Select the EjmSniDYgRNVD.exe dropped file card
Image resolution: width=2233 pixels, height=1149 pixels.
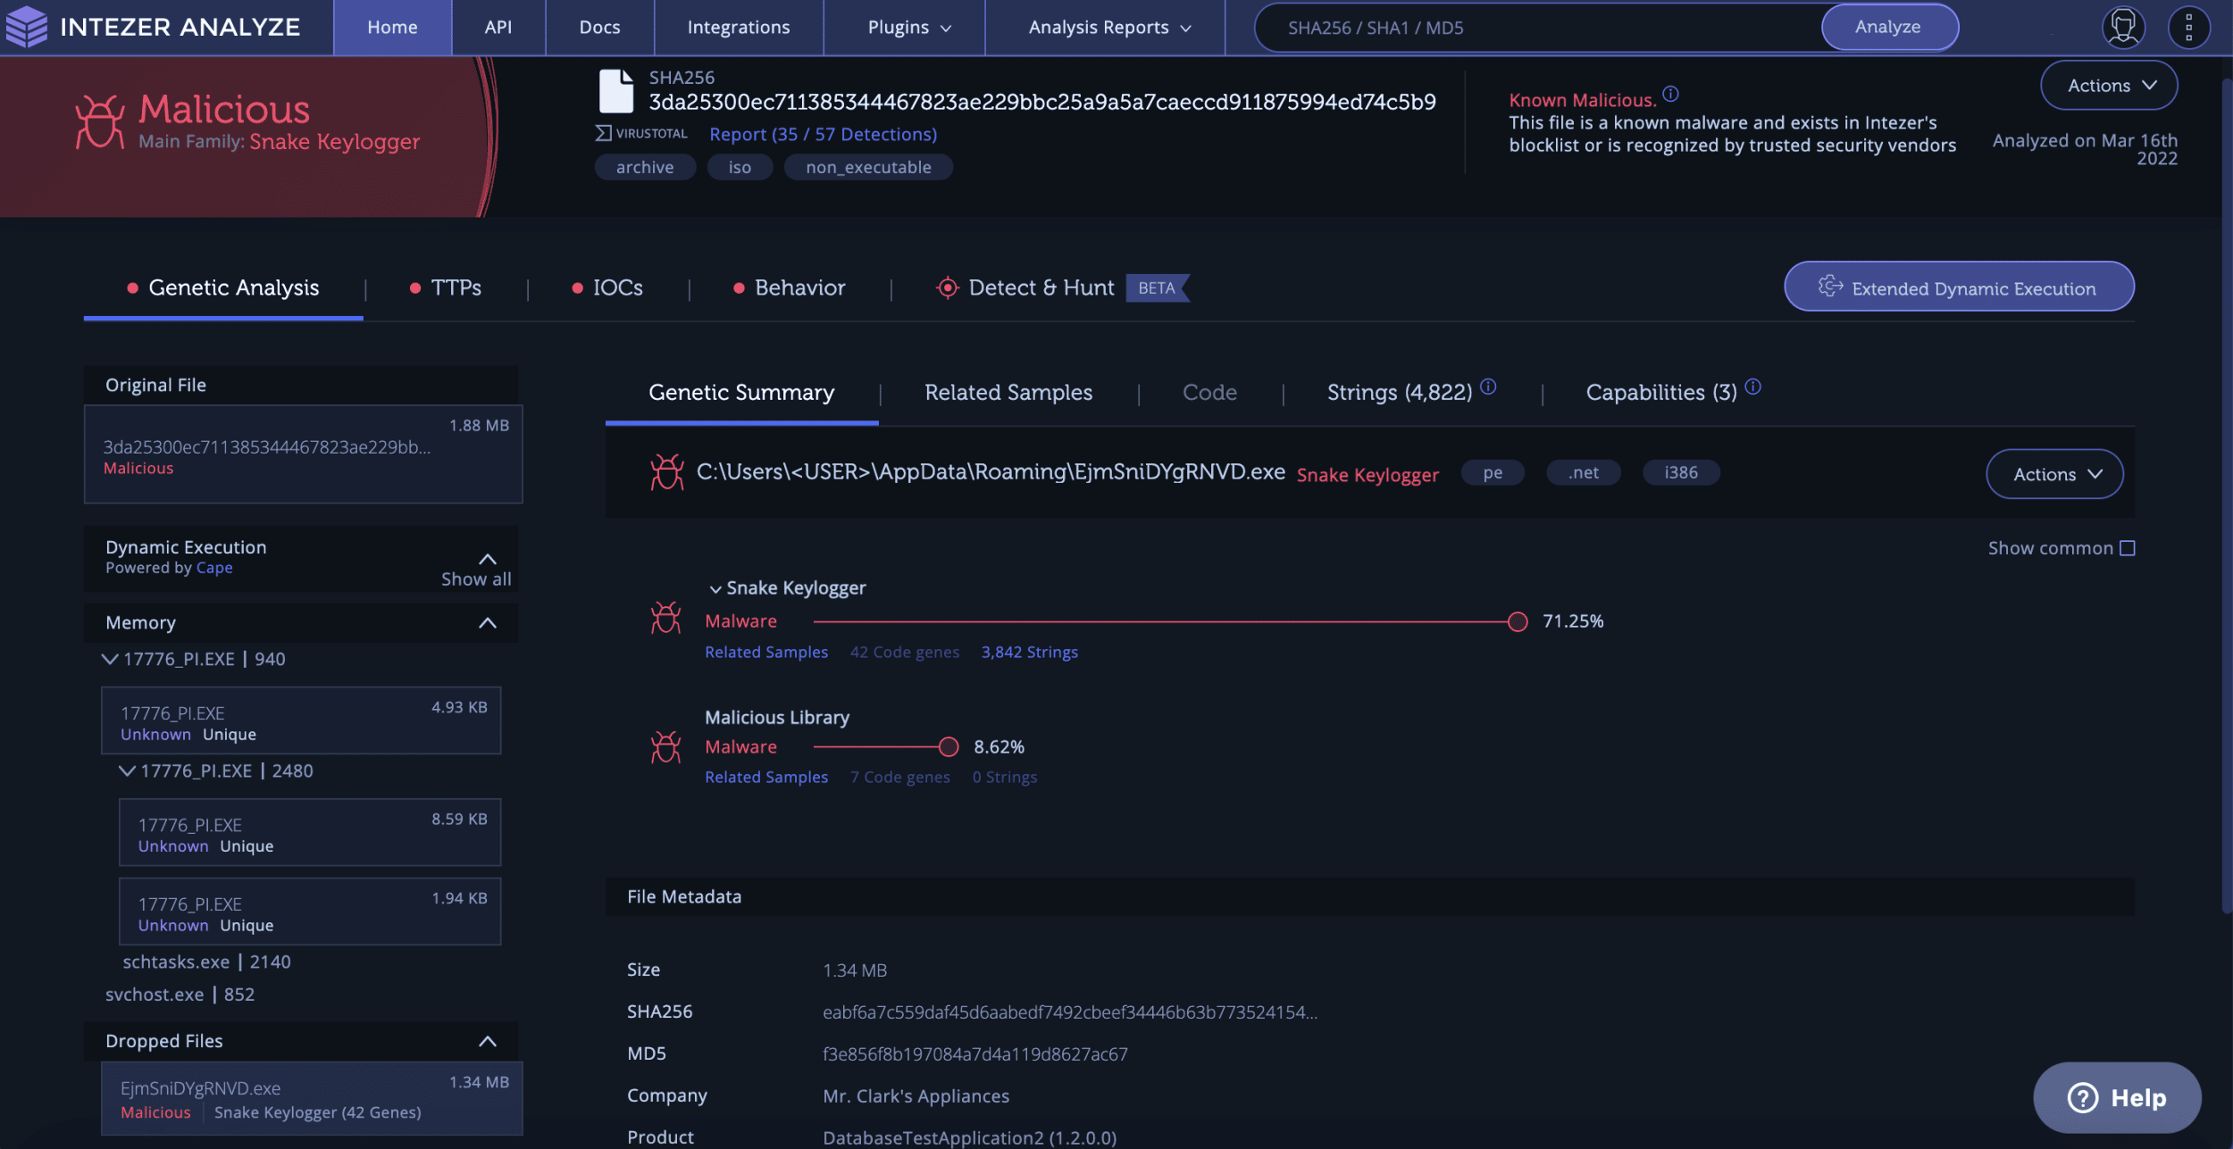[x=312, y=1099]
